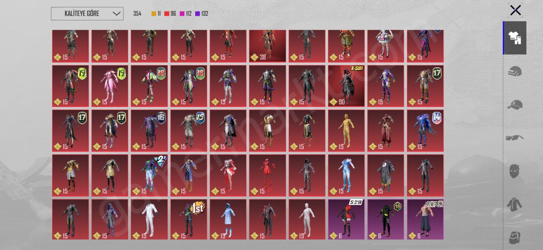This screenshot has width=543, height=250.
Task: Click the total item count 354
Action: click(x=137, y=14)
